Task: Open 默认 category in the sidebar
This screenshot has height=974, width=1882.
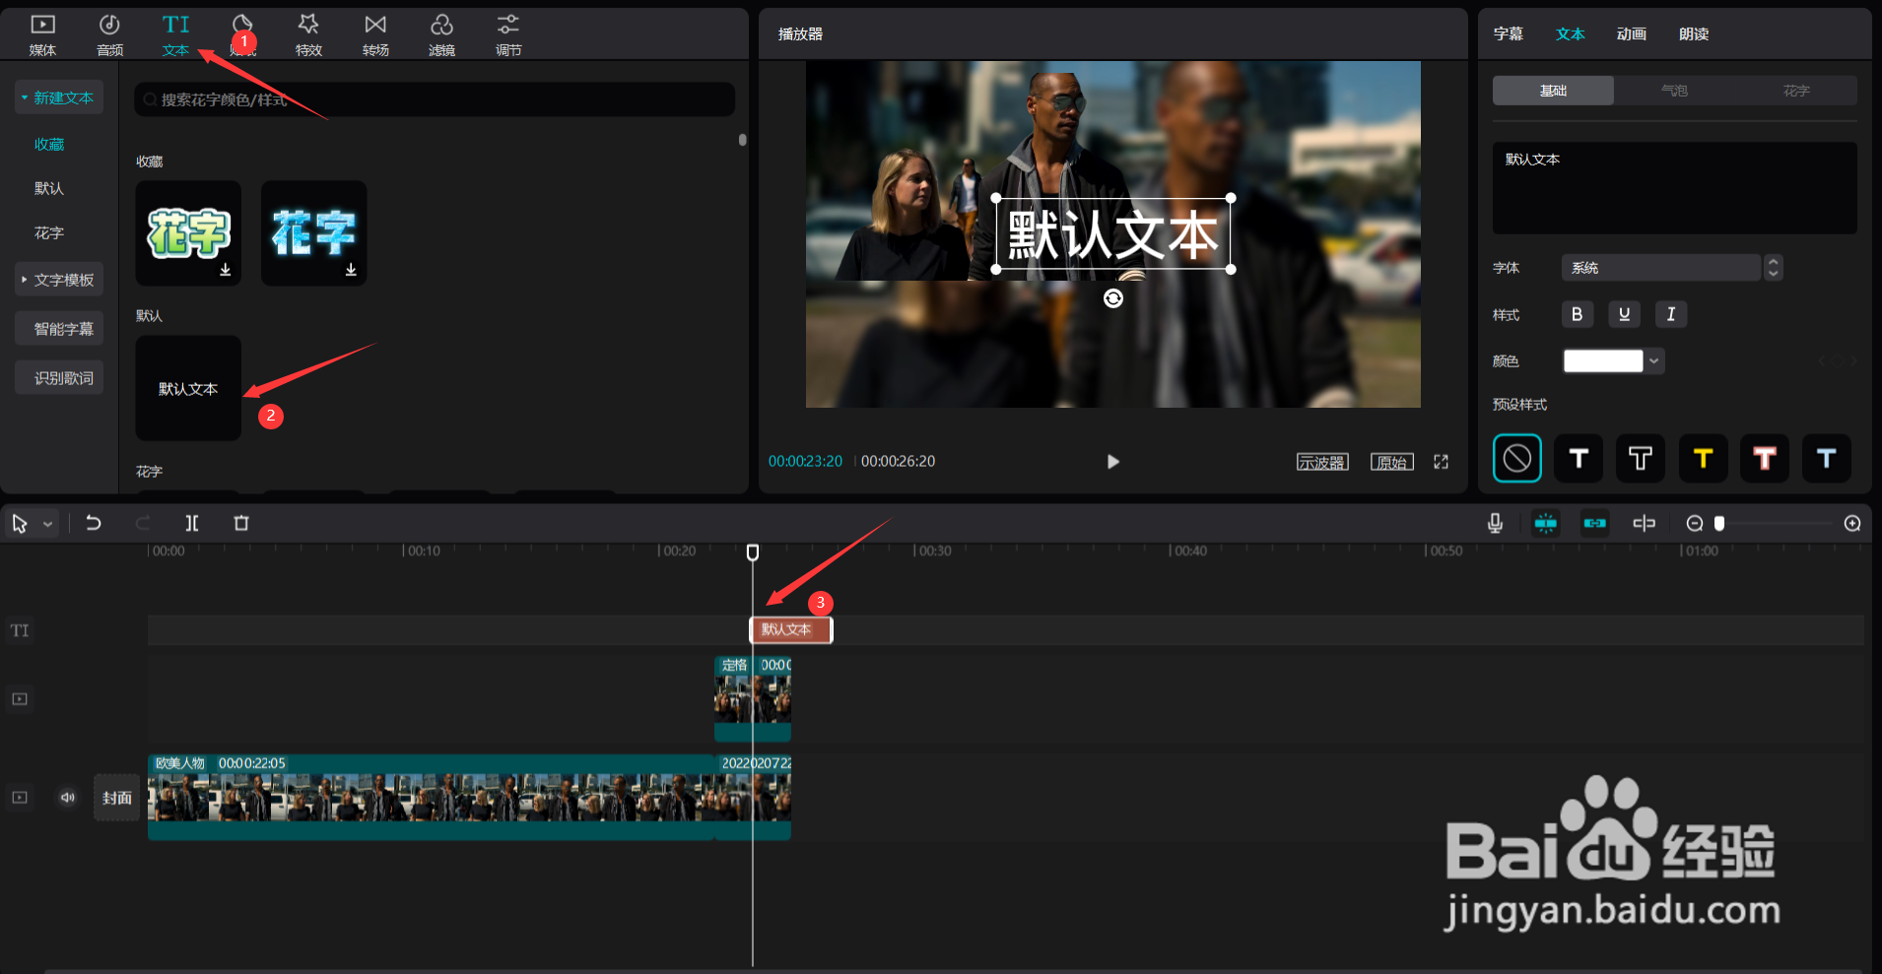Action: tap(49, 189)
